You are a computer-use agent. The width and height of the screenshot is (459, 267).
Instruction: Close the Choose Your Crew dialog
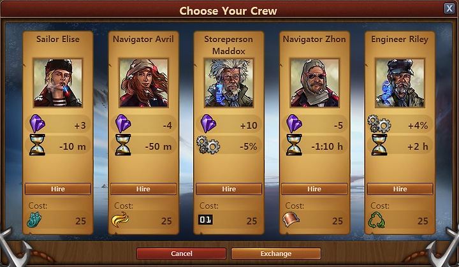pyautogui.click(x=449, y=8)
